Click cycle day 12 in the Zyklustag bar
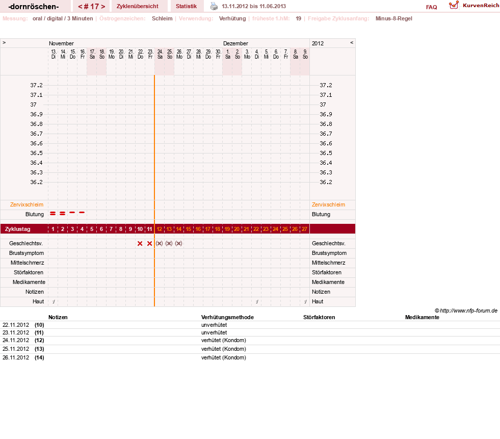 160,229
